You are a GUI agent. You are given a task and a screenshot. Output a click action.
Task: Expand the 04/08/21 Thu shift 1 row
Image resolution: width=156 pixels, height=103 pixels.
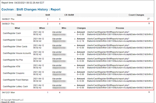pos(78,19)
